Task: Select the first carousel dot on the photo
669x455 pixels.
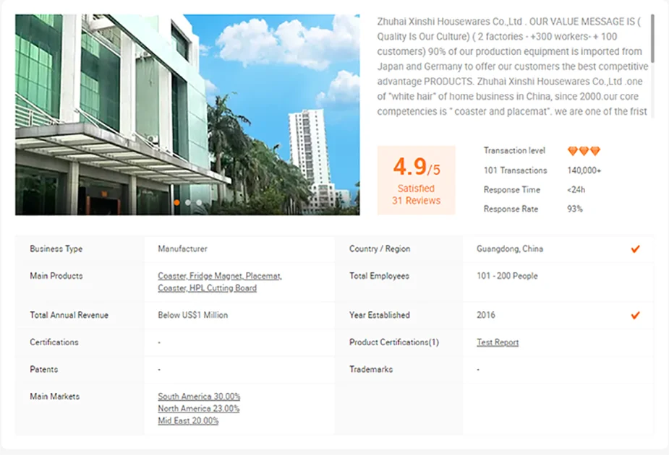Action: point(176,203)
